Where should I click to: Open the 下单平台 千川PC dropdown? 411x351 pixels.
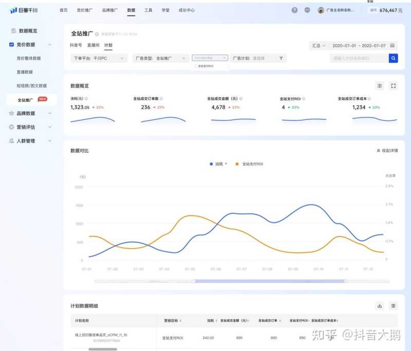coord(99,59)
